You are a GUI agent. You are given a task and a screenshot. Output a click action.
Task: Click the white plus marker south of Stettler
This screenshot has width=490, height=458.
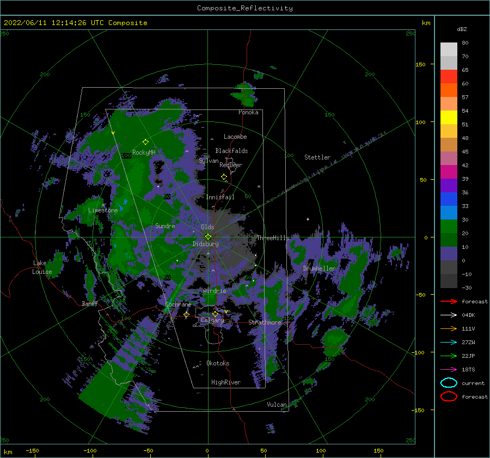tap(308, 219)
